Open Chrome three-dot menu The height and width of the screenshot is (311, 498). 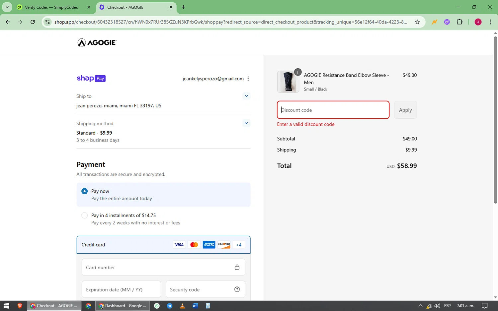tap(490, 22)
